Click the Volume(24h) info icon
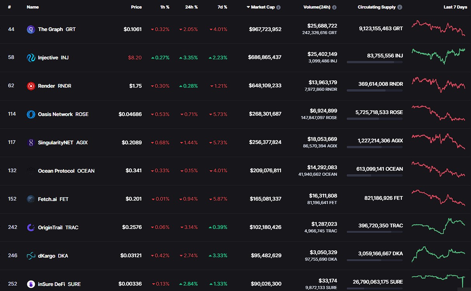This screenshot has height=291, width=471. point(334,7)
